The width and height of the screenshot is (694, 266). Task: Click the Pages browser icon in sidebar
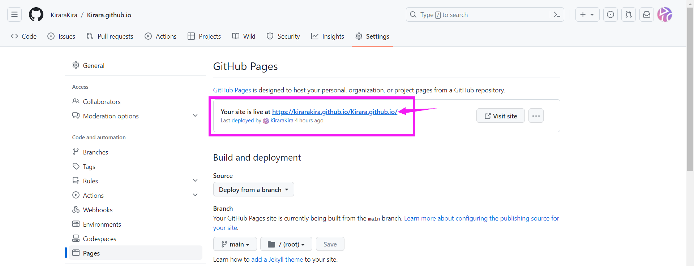76,253
